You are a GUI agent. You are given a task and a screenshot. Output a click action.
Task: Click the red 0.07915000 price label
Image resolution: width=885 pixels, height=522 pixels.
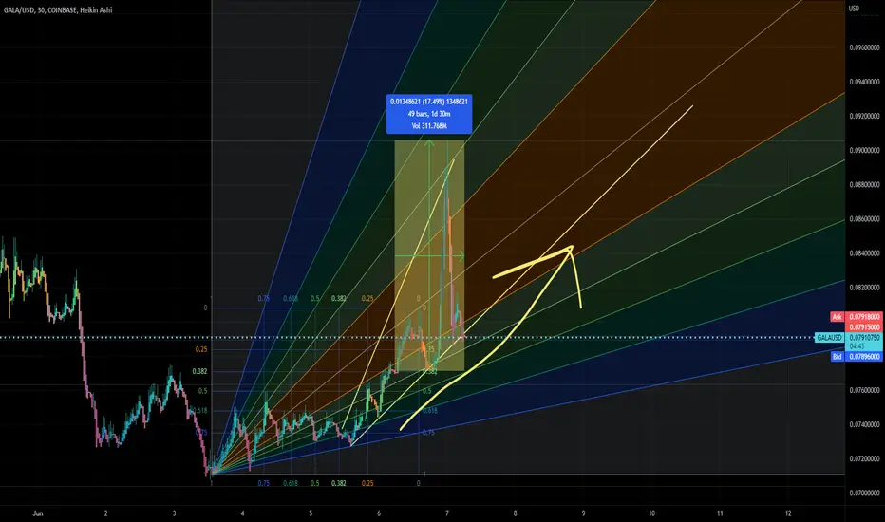tap(865, 327)
